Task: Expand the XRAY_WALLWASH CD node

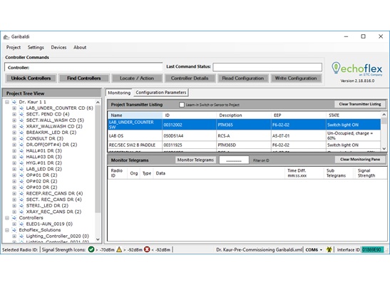Action: click(x=14, y=127)
